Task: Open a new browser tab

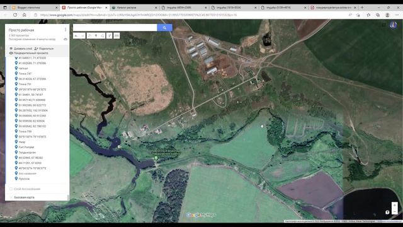Action: (x=362, y=8)
